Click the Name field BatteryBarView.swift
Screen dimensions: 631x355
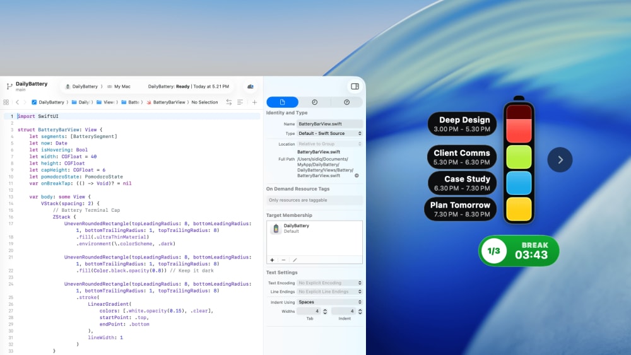pos(329,124)
